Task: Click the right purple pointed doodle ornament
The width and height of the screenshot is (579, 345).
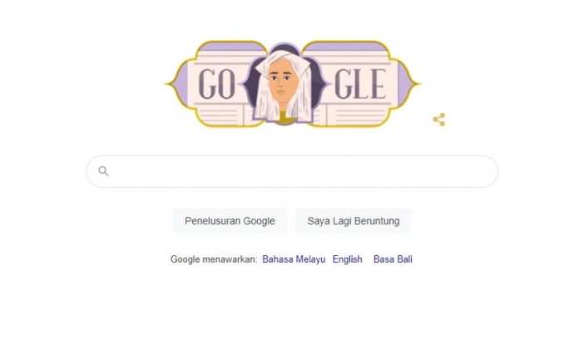Action: click(x=406, y=84)
